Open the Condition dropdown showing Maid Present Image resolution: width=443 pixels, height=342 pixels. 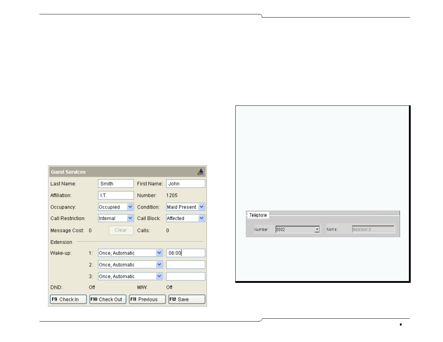tap(185, 207)
